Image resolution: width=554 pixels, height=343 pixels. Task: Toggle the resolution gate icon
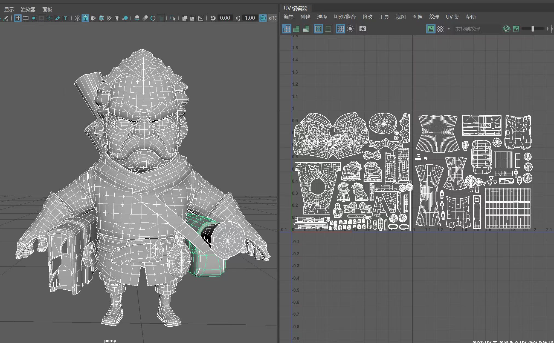coord(34,18)
